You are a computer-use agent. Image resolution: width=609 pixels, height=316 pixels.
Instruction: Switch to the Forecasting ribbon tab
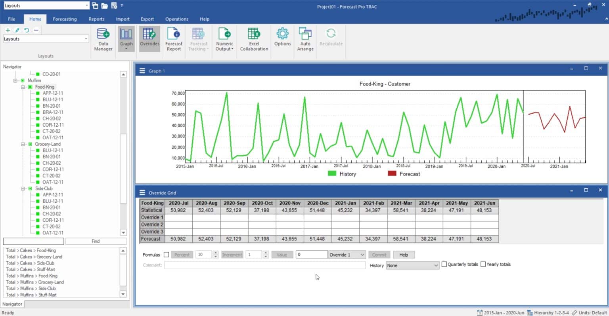[x=65, y=19]
